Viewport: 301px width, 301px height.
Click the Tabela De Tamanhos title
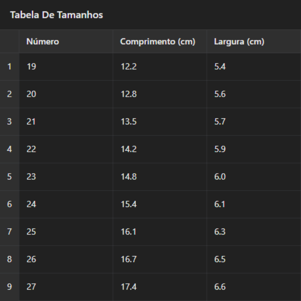tap(57, 15)
